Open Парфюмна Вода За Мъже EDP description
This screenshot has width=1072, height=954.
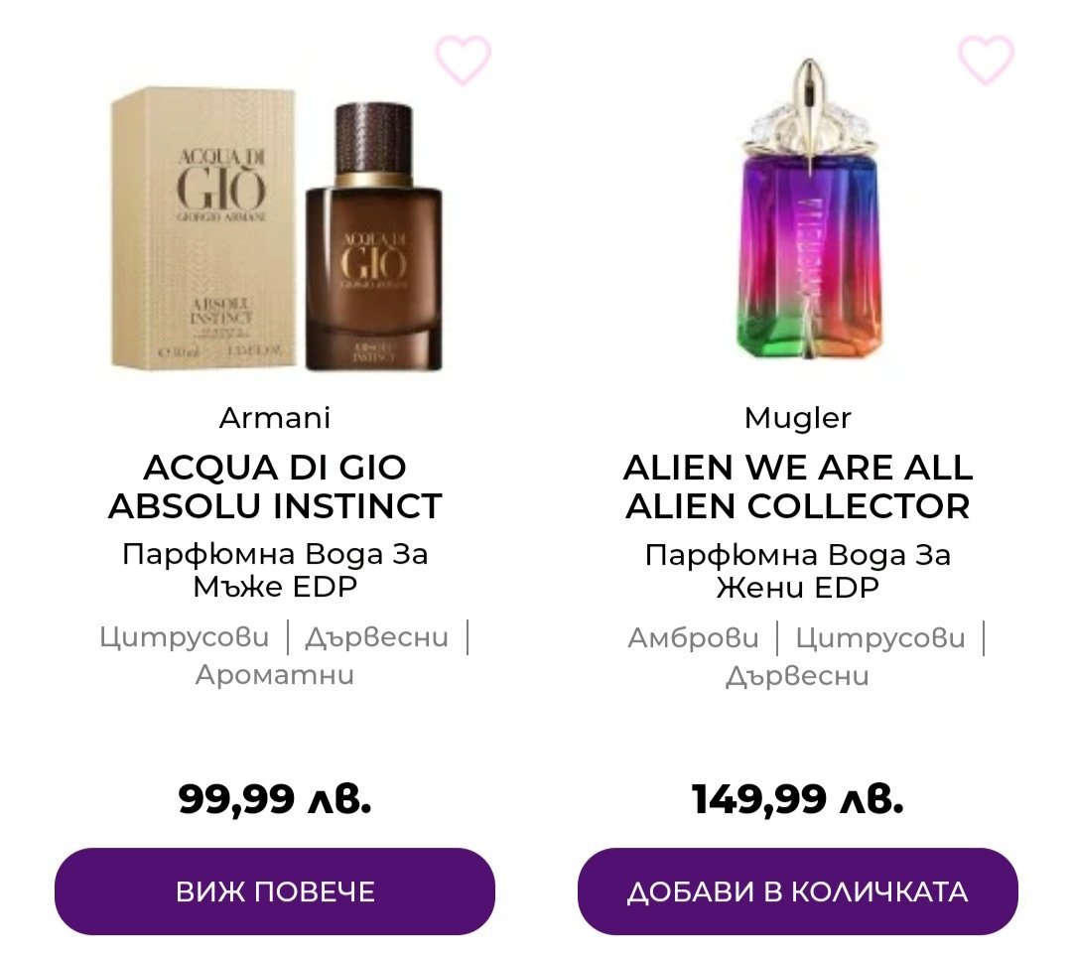click(x=275, y=570)
